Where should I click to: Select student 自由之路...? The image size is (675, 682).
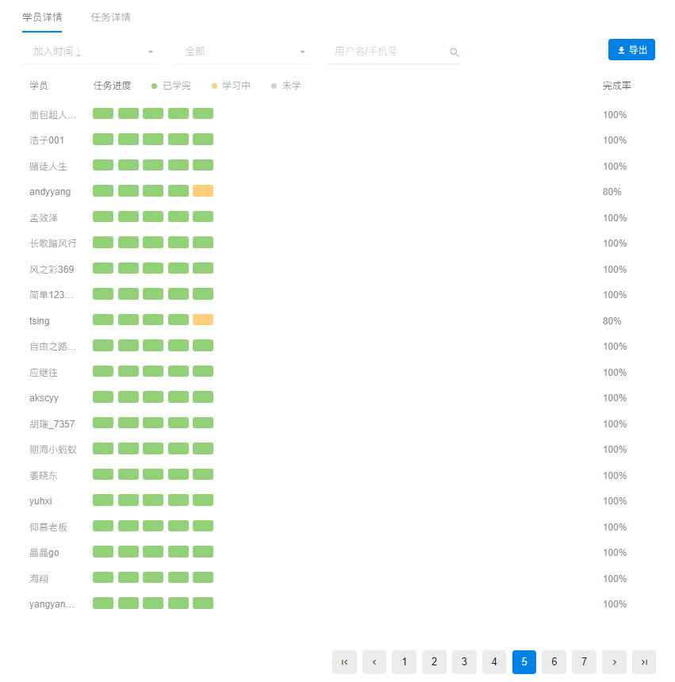click(52, 347)
